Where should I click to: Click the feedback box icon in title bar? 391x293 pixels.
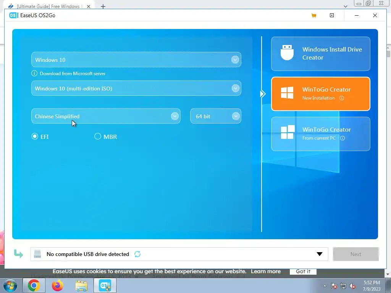pyautogui.click(x=332, y=15)
